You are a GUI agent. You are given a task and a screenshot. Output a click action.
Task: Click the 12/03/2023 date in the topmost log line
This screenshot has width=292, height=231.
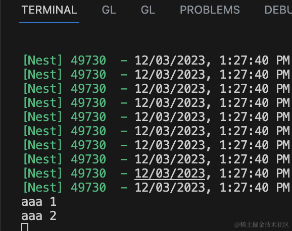(x=170, y=61)
